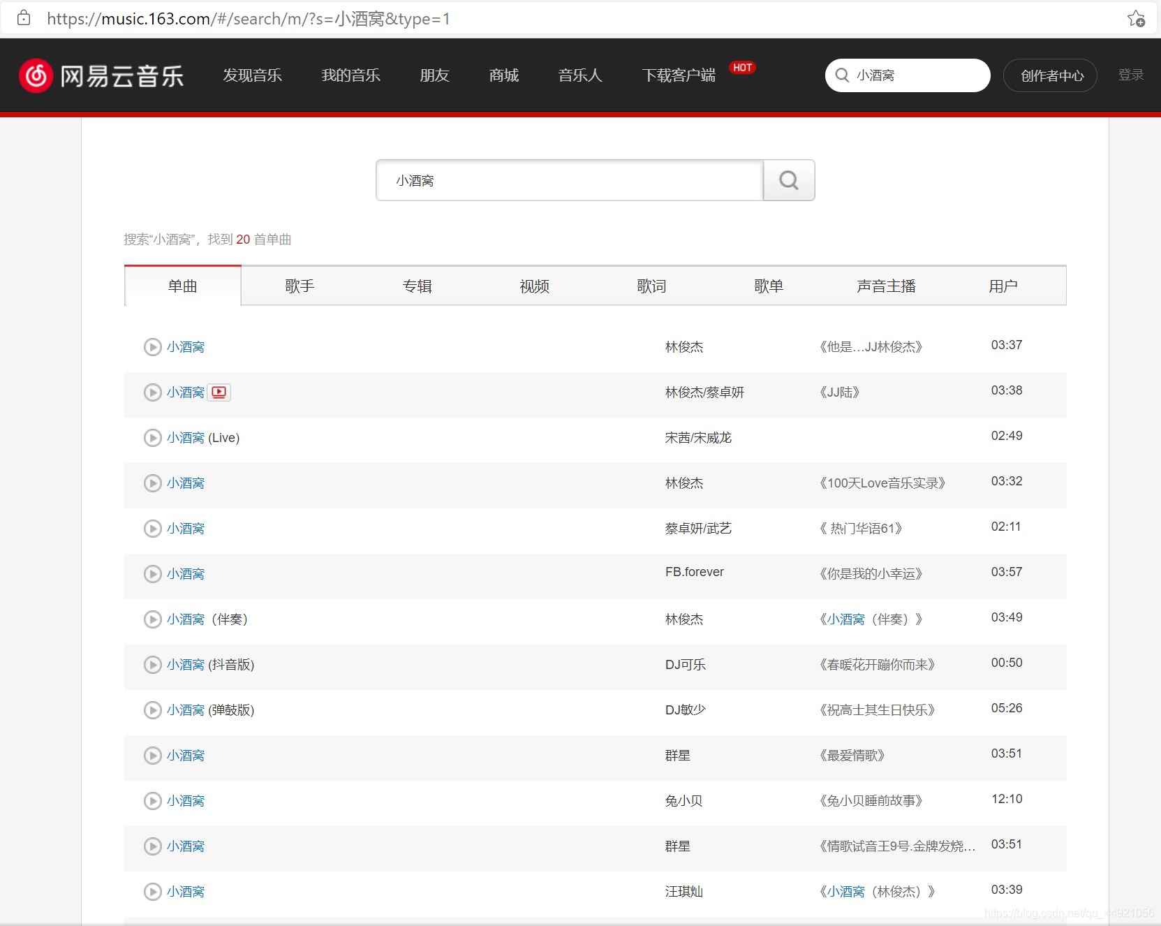Screen dimensions: 1161x926
Task: Switch to the 歌手 tab
Action: 300,286
